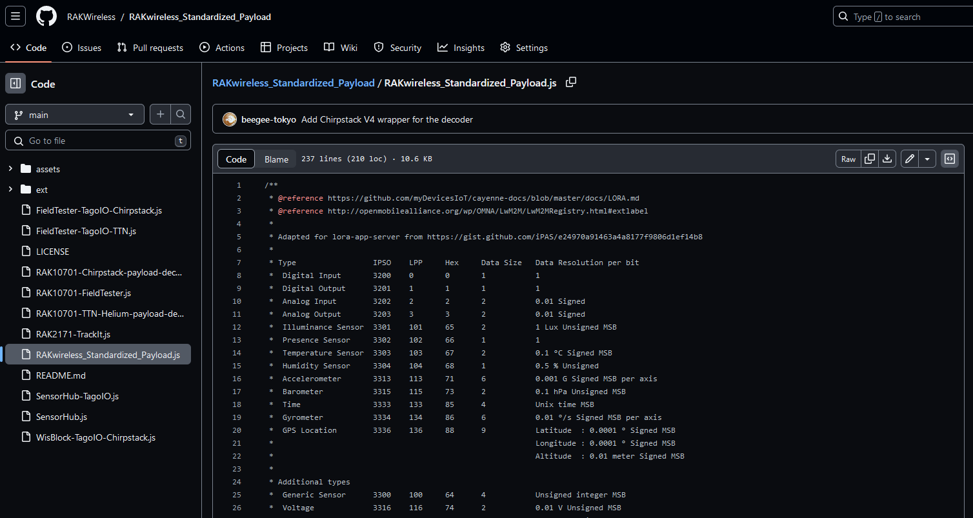Open the hamburger navigation menu
Screen dimensions: 973x518
pyautogui.click(x=15, y=17)
